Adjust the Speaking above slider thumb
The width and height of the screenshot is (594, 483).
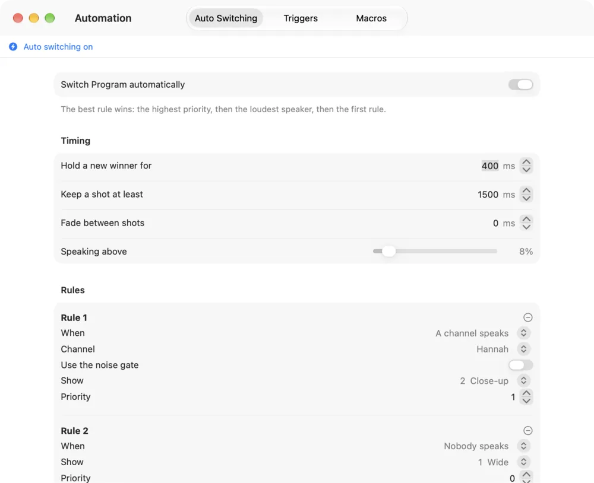coord(388,251)
